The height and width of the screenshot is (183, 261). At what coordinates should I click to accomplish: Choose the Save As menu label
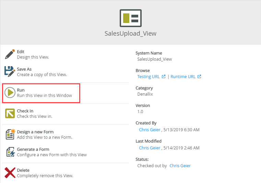[x=24, y=69]
